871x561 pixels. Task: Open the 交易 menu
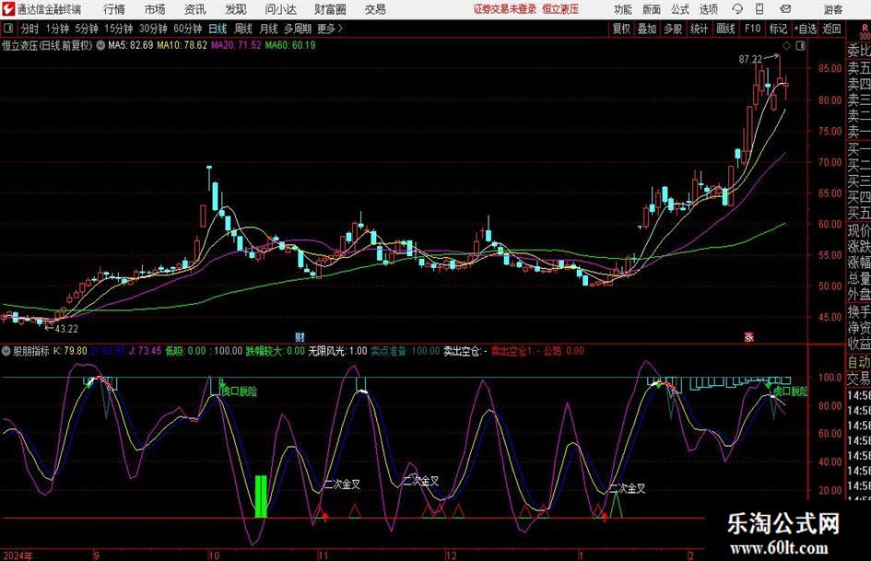(x=375, y=9)
